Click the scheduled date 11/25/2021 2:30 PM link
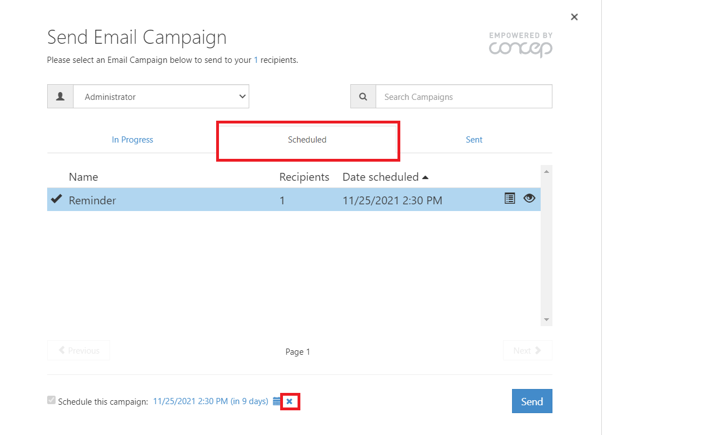Screen dimensions: 722x435 click(x=211, y=401)
